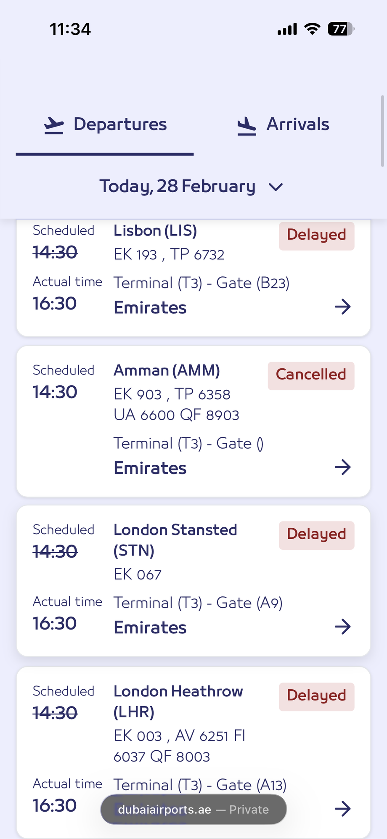Open Amman flight details arrow
Image resolution: width=387 pixels, height=839 pixels.
[x=342, y=467]
